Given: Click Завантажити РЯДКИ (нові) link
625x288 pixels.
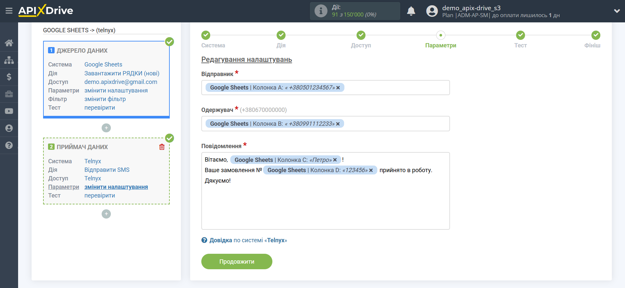Looking at the screenshot, I should tap(122, 73).
